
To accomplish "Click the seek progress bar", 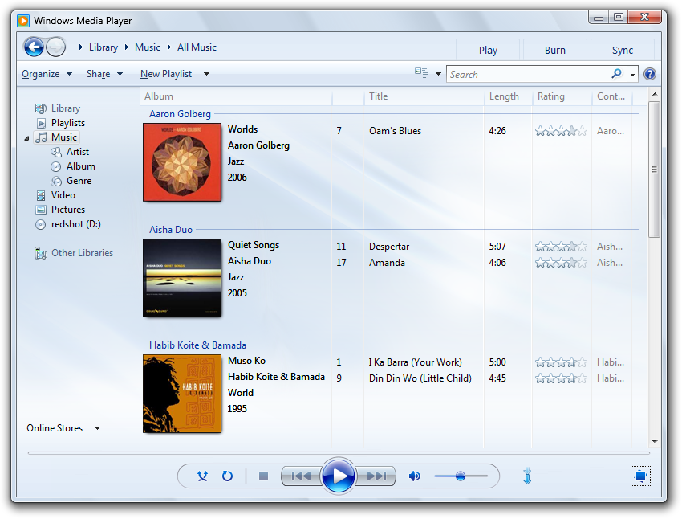I will pos(339,453).
